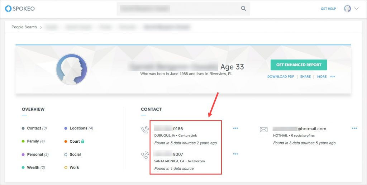Click the email envelope icon
This screenshot has height=185, width=367.
click(x=264, y=129)
